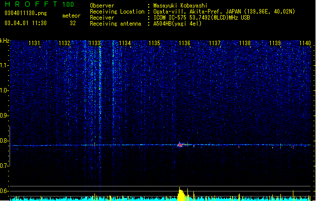Viewport: 316px width, 201px height.
Task: Click the 1.1 kHz frequency axis label
Action: pos(5,65)
